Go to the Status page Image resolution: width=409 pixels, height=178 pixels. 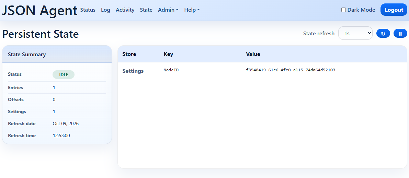[x=88, y=10]
